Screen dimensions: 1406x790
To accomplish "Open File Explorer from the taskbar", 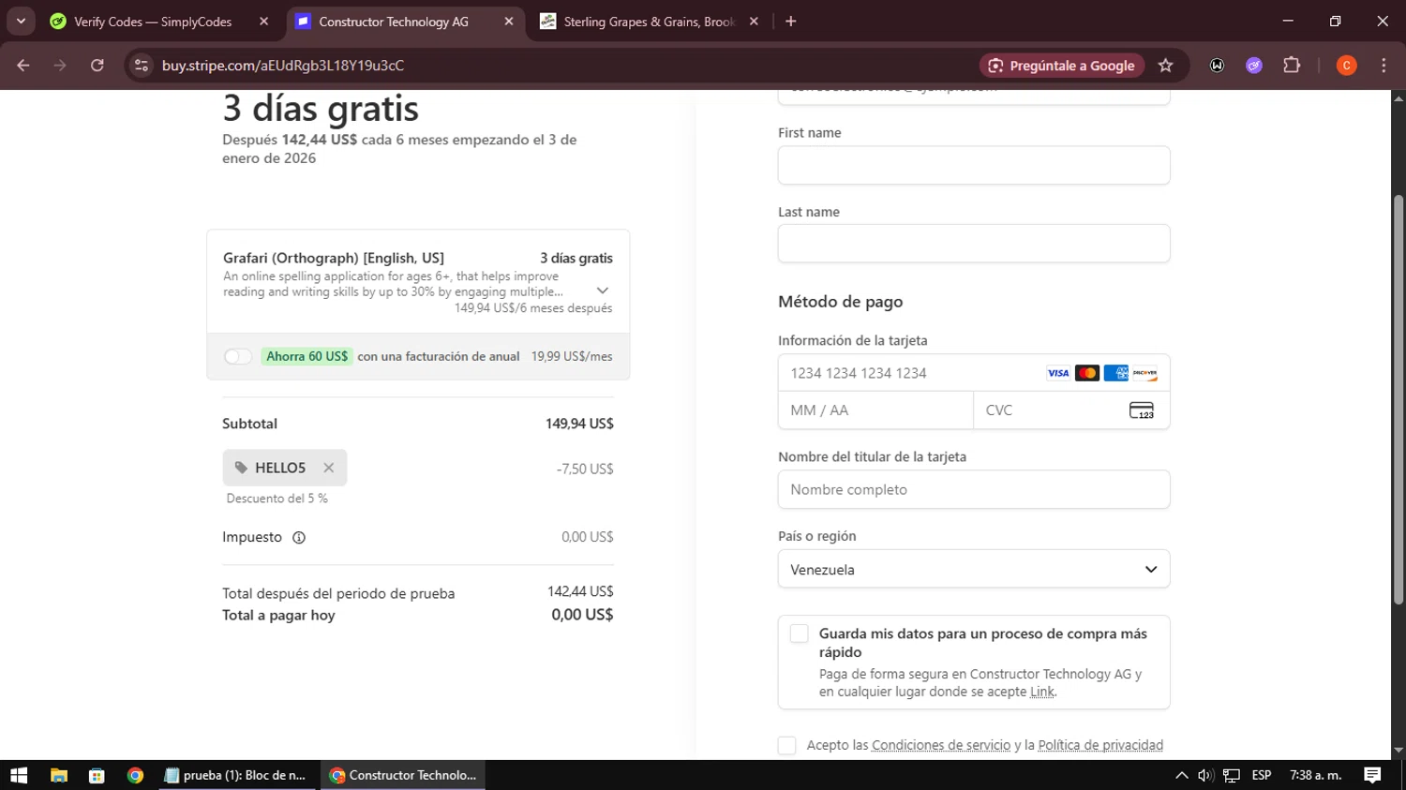I will click(58, 775).
